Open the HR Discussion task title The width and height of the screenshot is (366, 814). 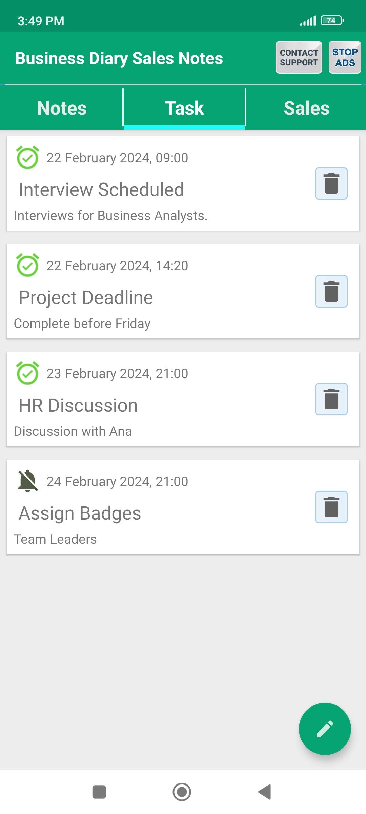pos(78,405)
